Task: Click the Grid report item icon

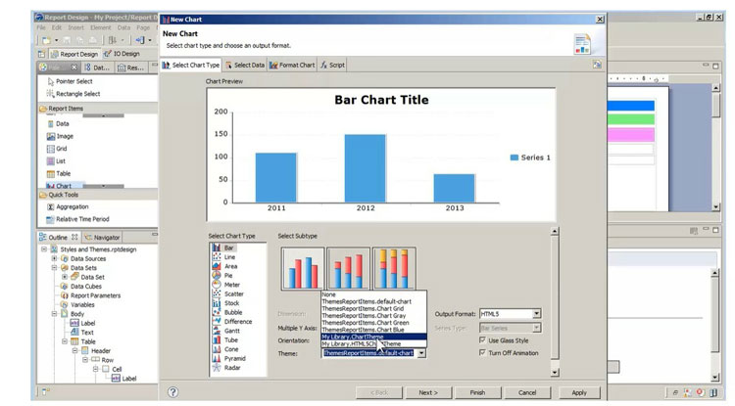Action: coord(49,149)
